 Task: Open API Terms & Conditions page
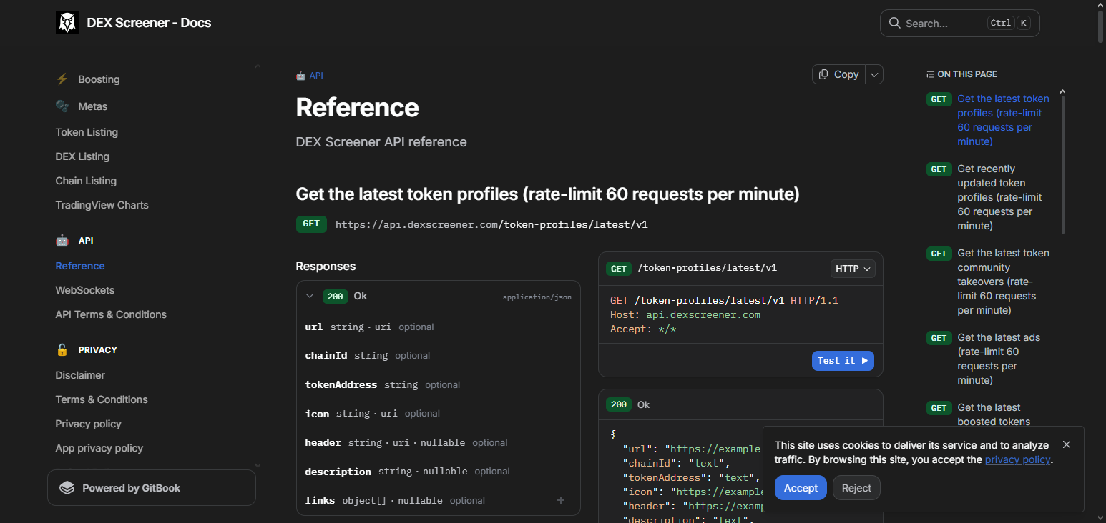click(x=111, y=314)
